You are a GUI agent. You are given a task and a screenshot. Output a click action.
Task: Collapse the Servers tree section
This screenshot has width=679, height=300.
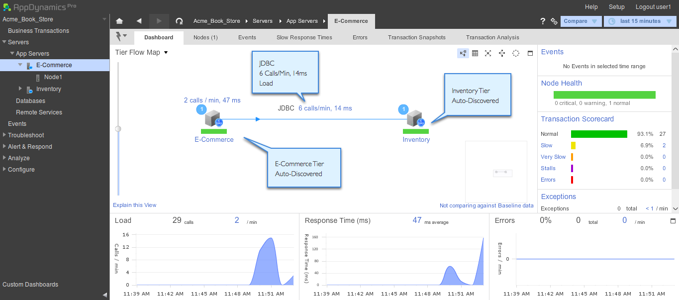(x=4, y=42)
